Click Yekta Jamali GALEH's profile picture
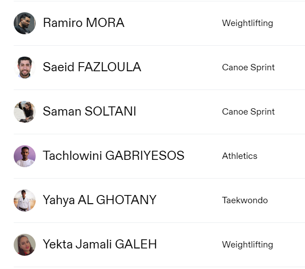The image size is (305, 269). [25, 245]
